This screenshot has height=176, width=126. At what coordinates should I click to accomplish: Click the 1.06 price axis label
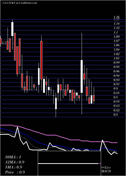(x=116, y=45)
